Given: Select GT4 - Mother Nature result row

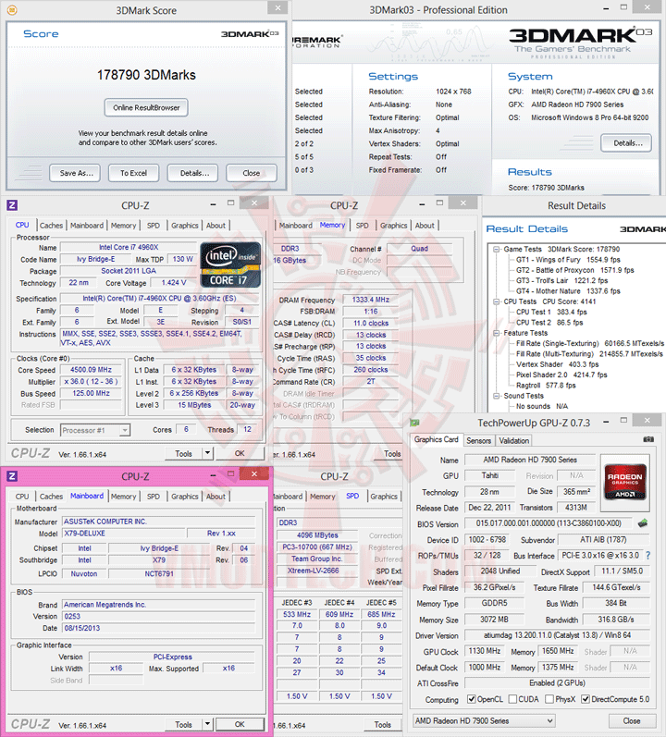Looking at the screenshot, I should (x=568, y=291).
